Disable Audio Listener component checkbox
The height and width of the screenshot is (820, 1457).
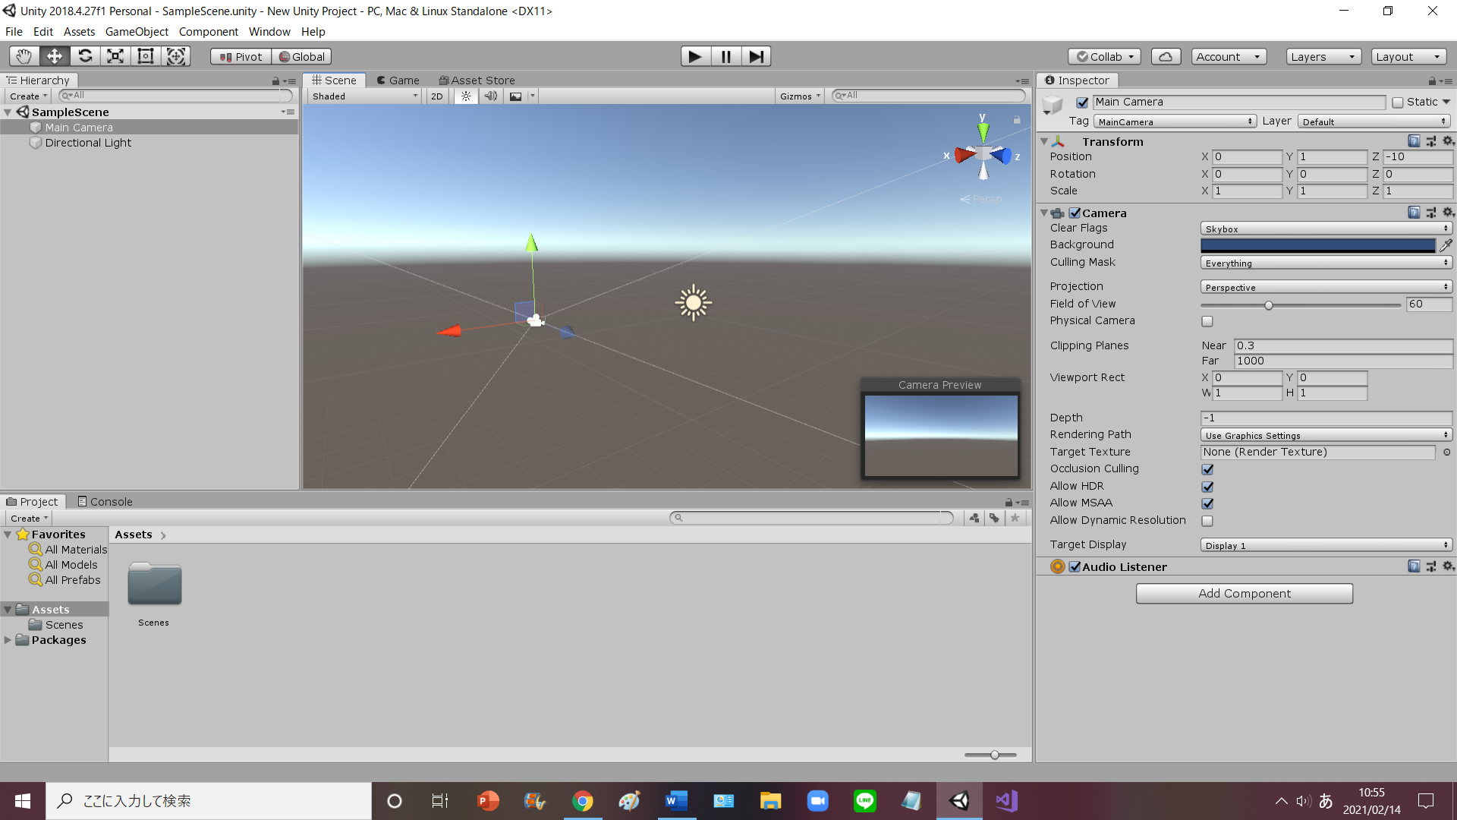(x=1075, y=566)
